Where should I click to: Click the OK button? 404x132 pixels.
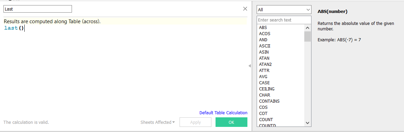231,122
